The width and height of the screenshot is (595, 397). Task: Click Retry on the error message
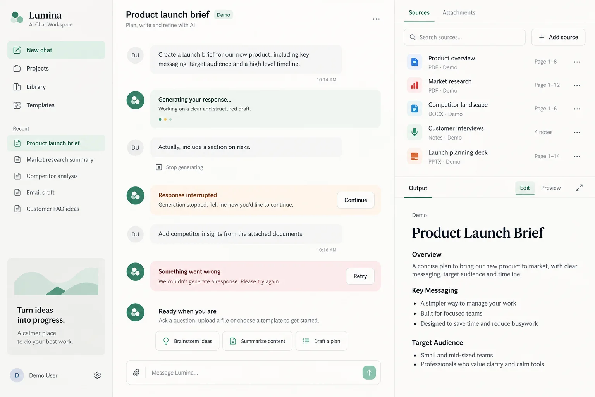pos(360,276)
